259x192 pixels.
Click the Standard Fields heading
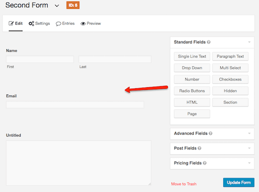click(190, 42)
